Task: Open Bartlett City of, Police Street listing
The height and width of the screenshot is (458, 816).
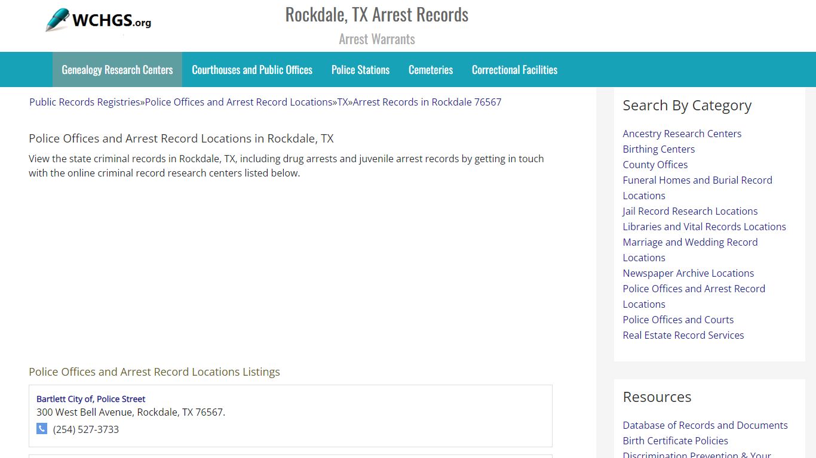Action: click(91, 399)
